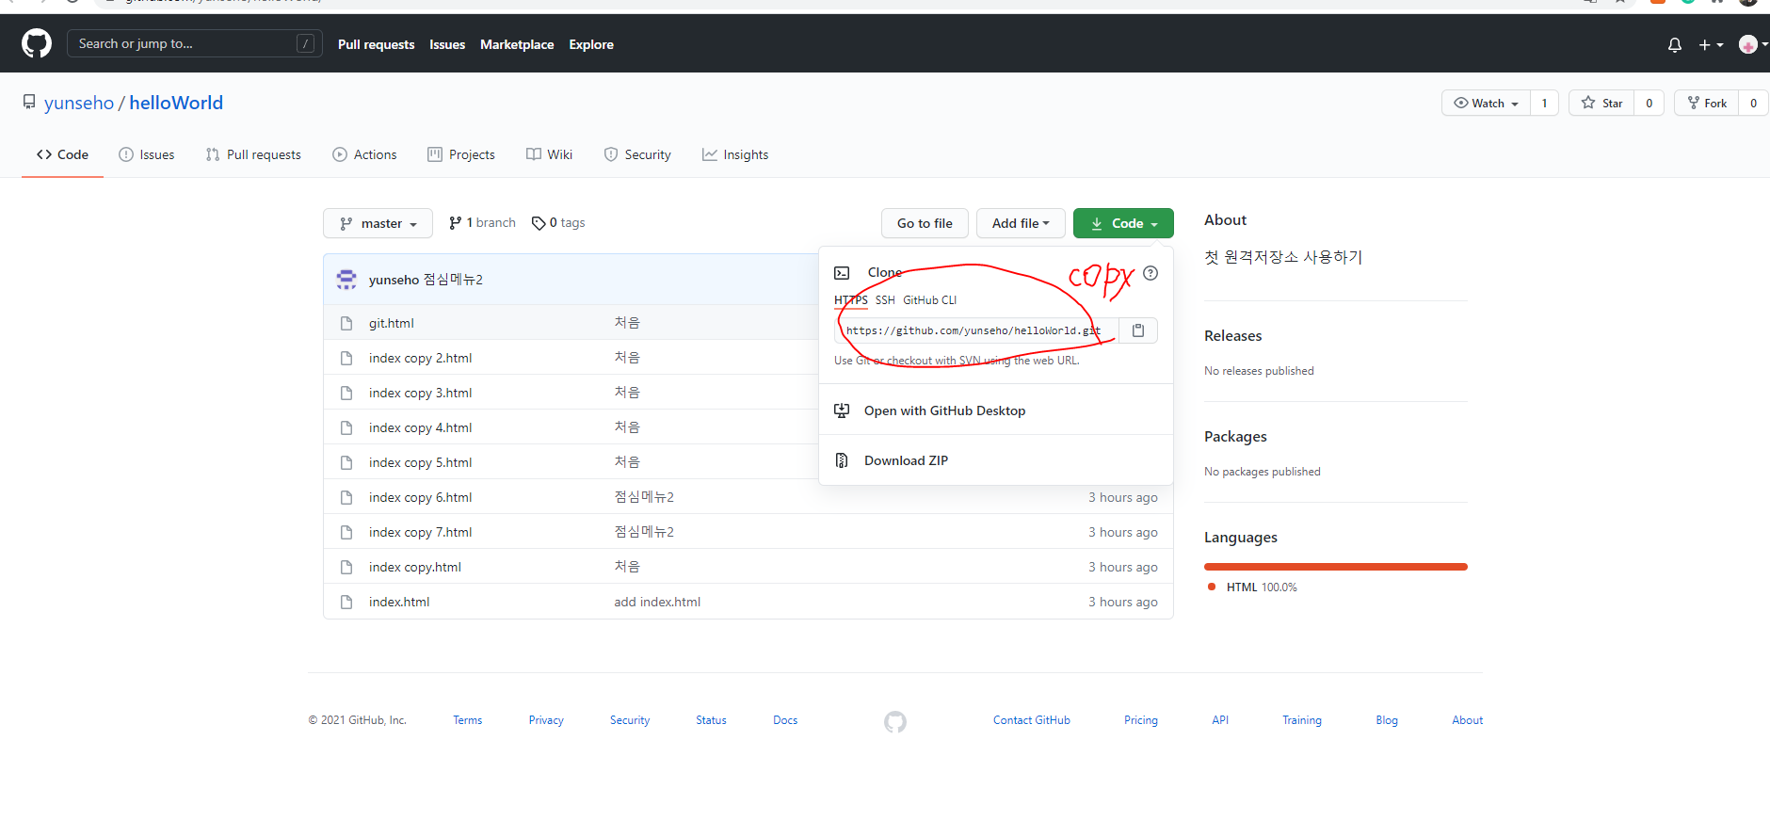Open the plus create-new menu

pyautogui.click(x=1711, y=44)
